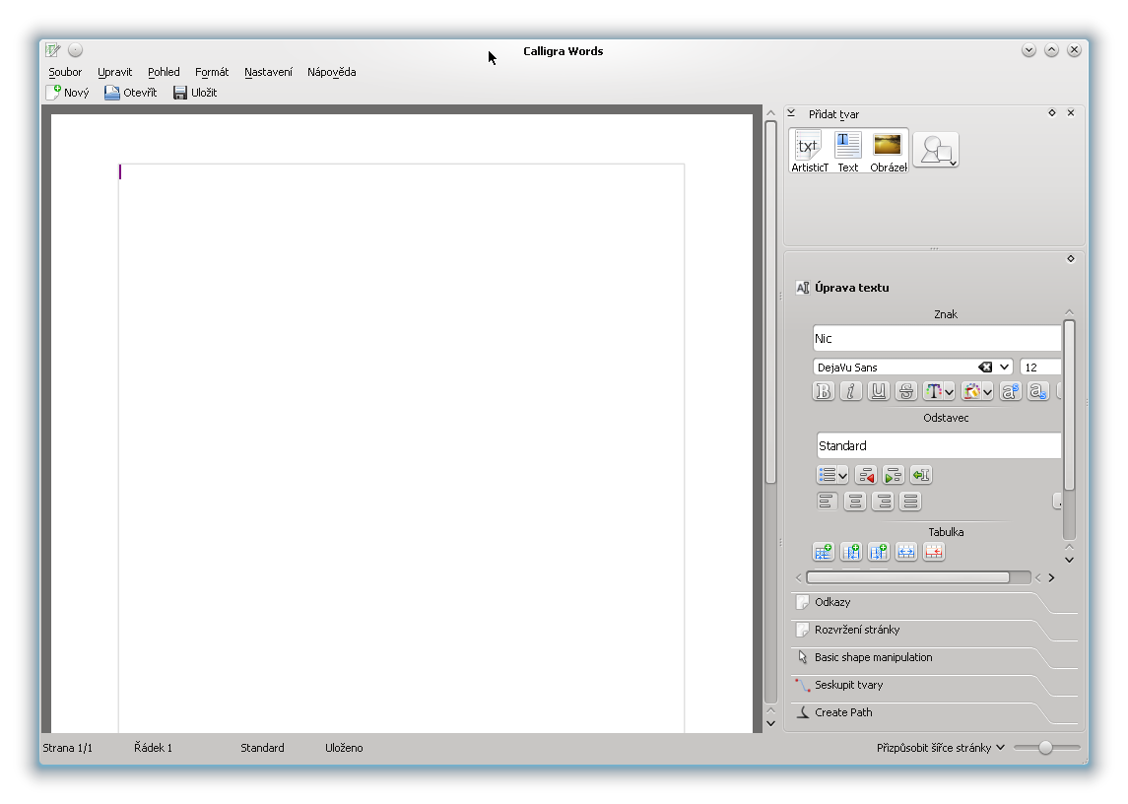Open the DejaVu Sans font dropdown
This screenshot has width=1128, height=804.
click(x=1004, y=368)
